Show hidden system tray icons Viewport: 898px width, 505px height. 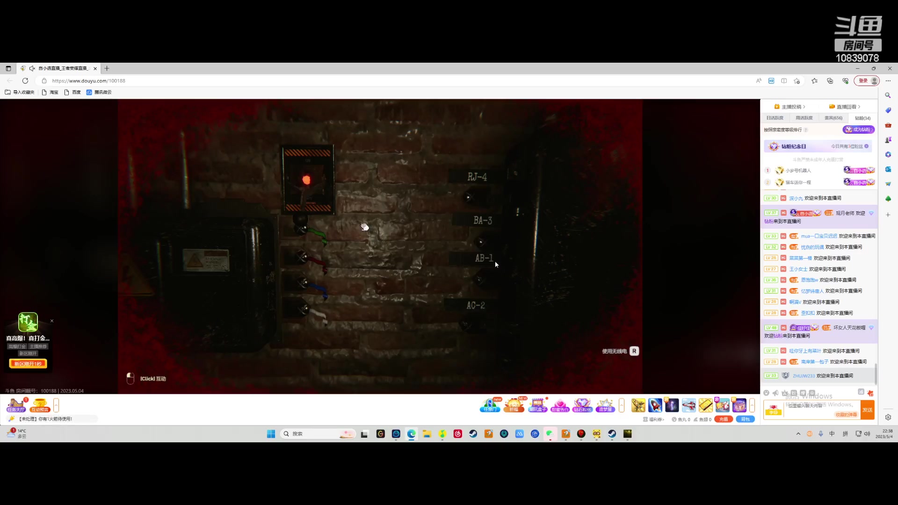click(x=798, y=434)
